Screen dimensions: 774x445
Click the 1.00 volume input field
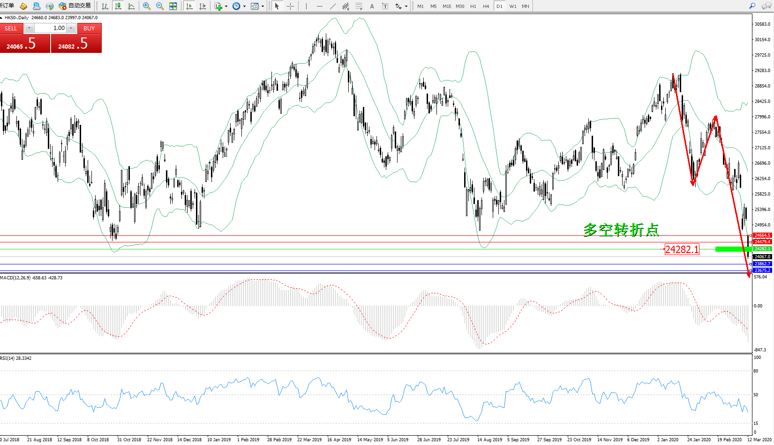pyautogui.click(x=51, y=28)
